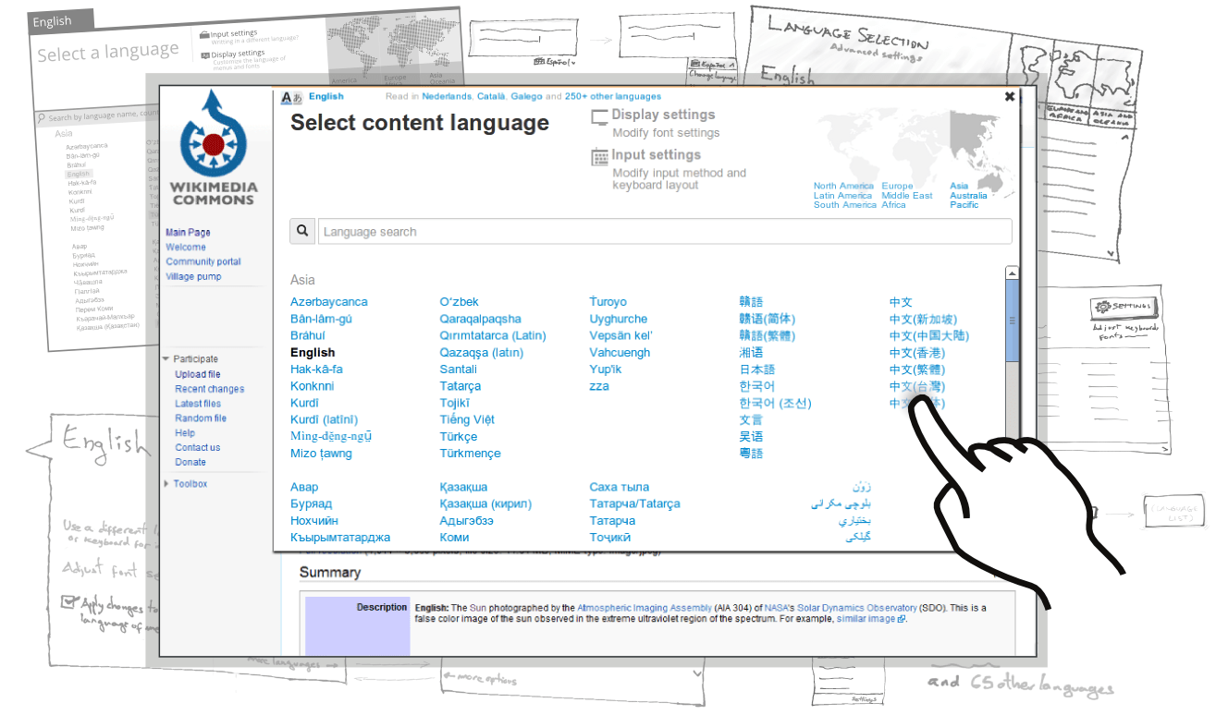
Task: Choose Türkmençe language
Action: point(470,454)
